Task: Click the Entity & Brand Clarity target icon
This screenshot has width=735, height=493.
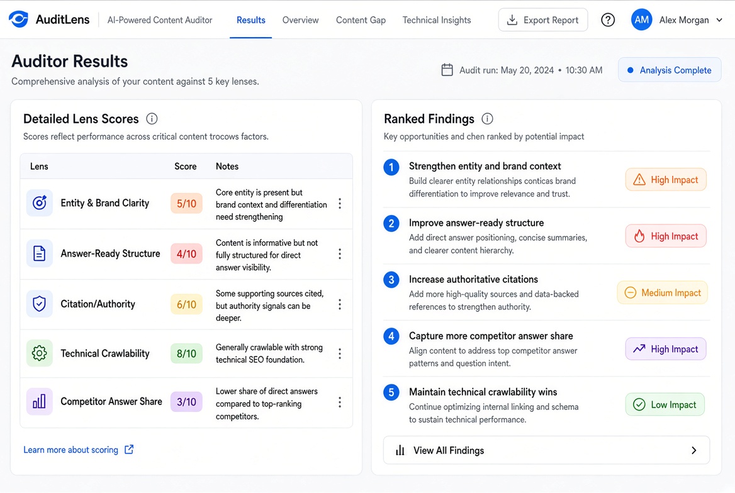Action: click(x=40, y=203)
